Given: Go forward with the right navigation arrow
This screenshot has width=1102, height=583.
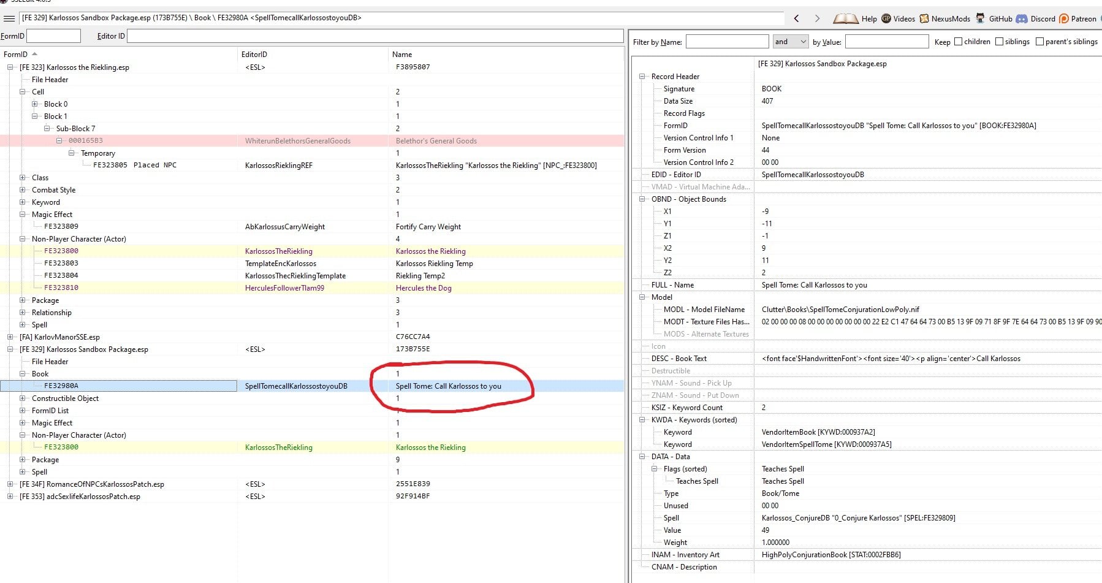Looking at the screenshot, I should (x=817, y=18).
